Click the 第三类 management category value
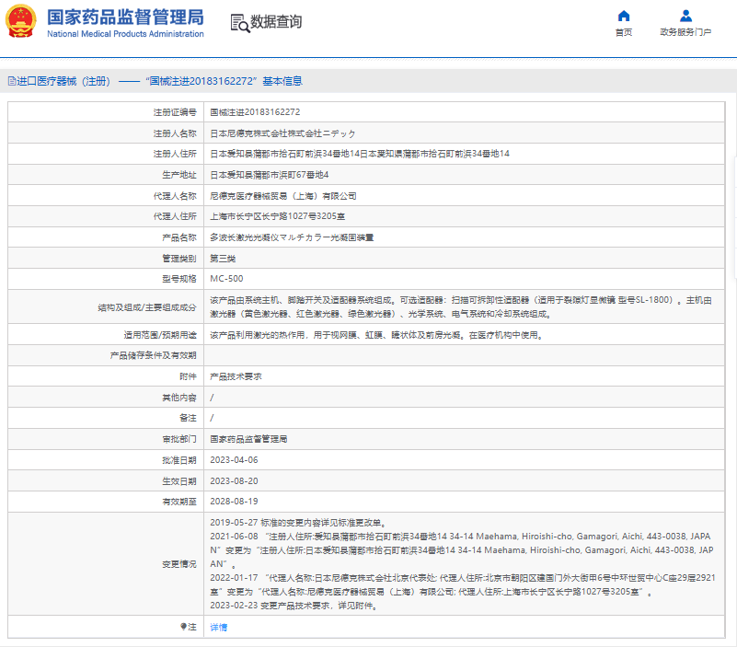The width and height of the screenshot is (737, 647). point(224,258)
